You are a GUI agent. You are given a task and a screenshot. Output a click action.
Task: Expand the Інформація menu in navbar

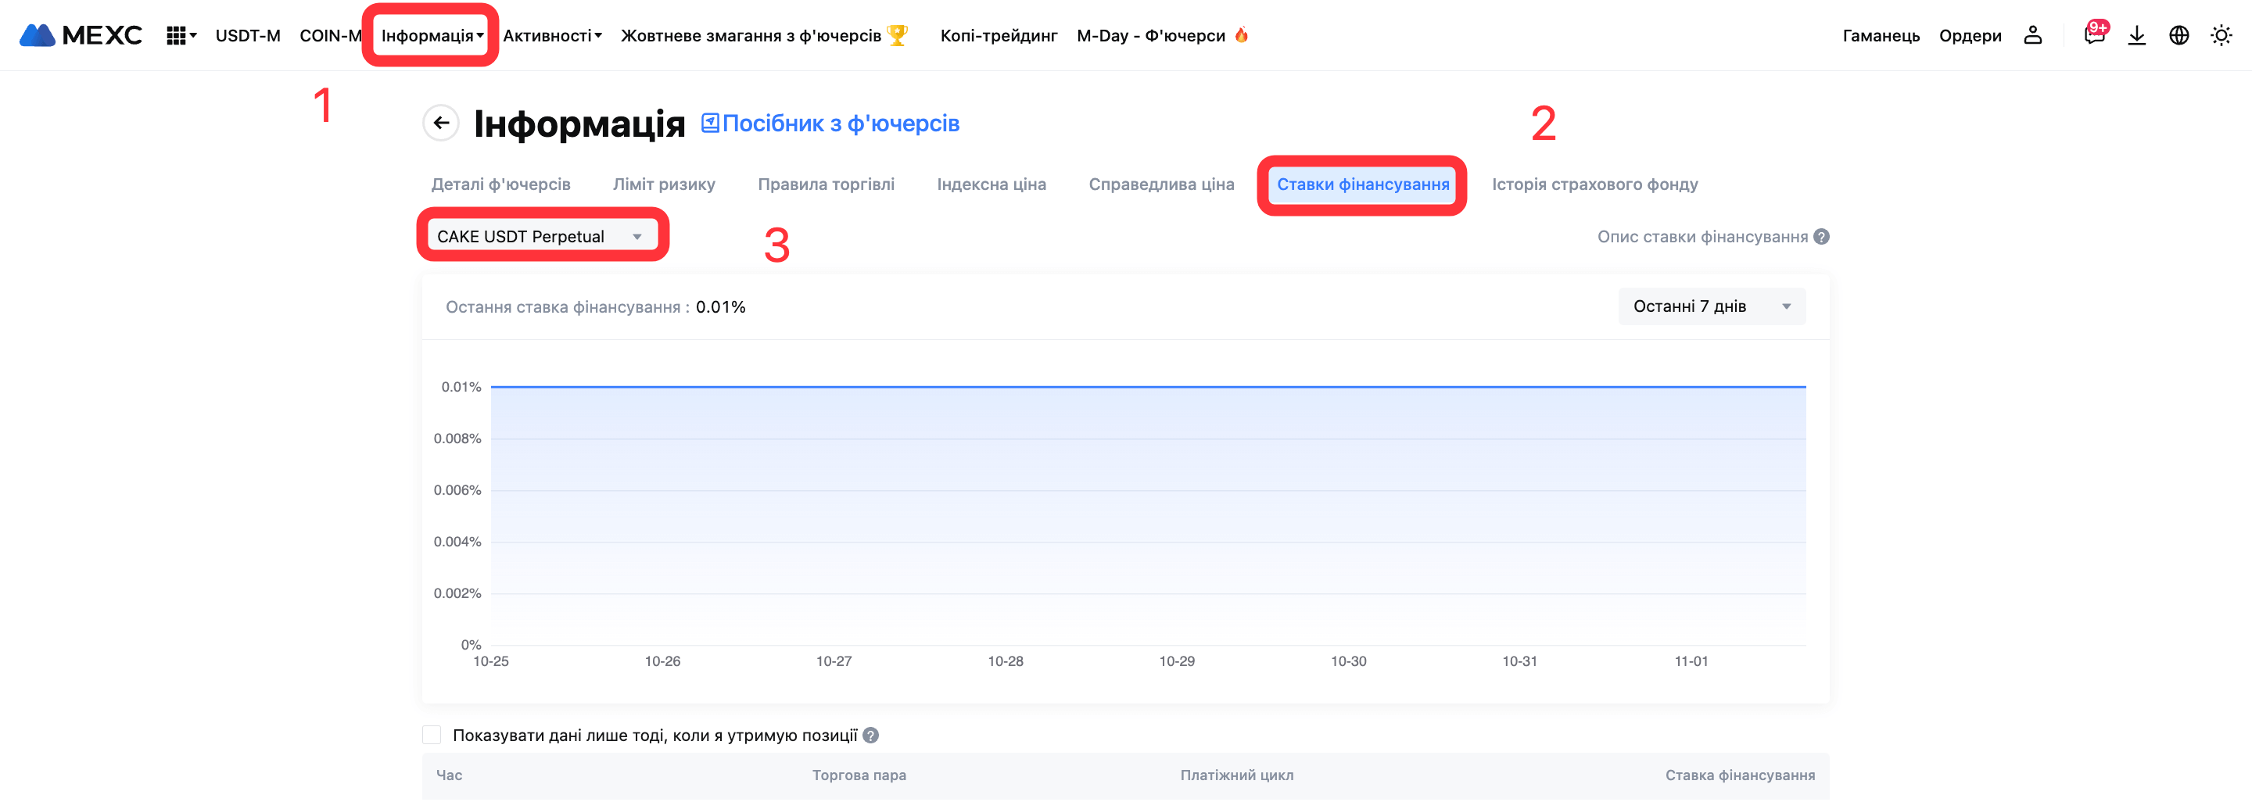point(431,36)
